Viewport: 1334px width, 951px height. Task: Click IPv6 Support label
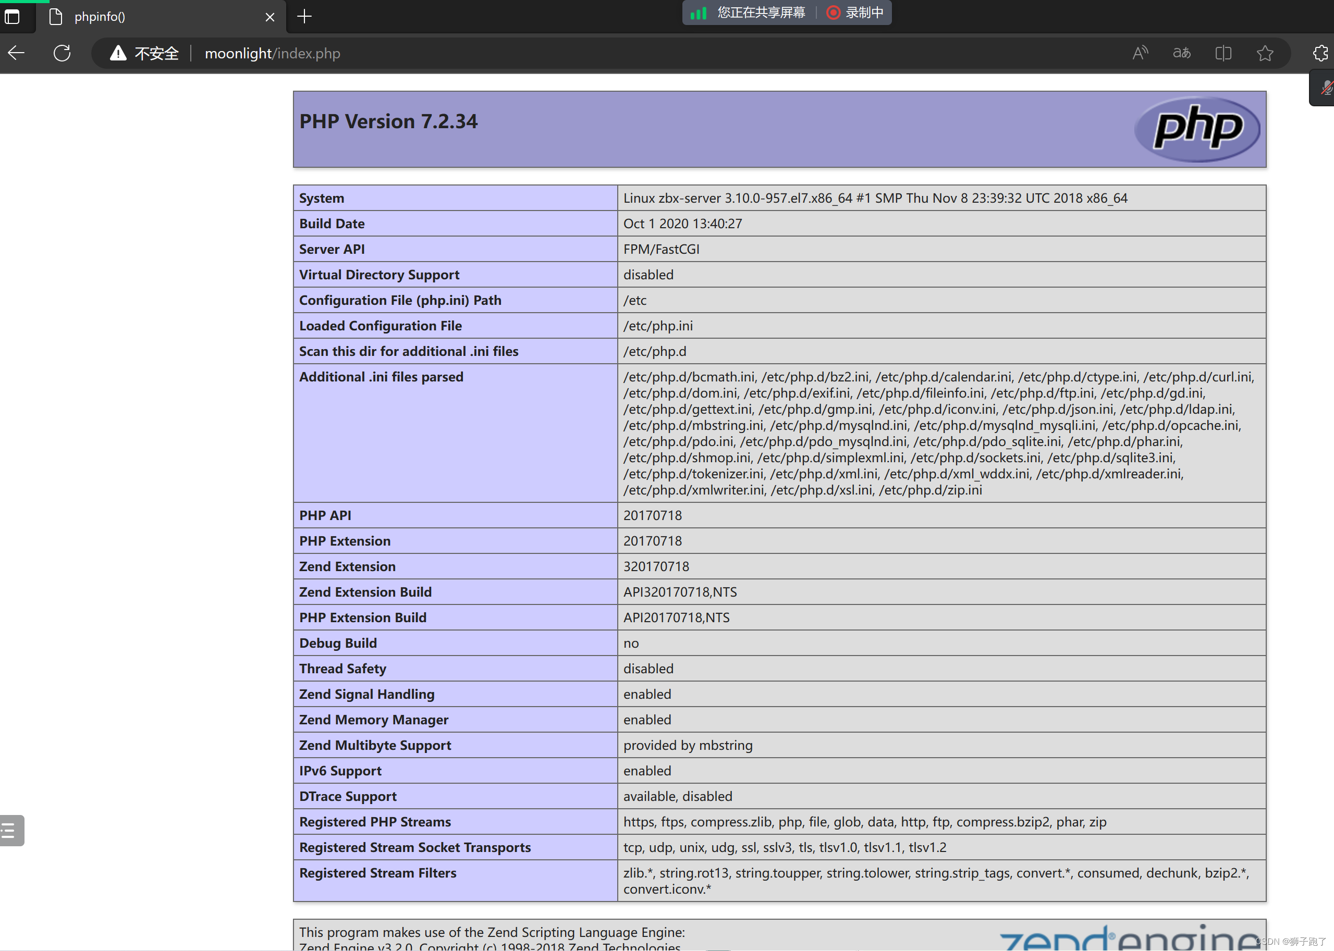(340, 771)
